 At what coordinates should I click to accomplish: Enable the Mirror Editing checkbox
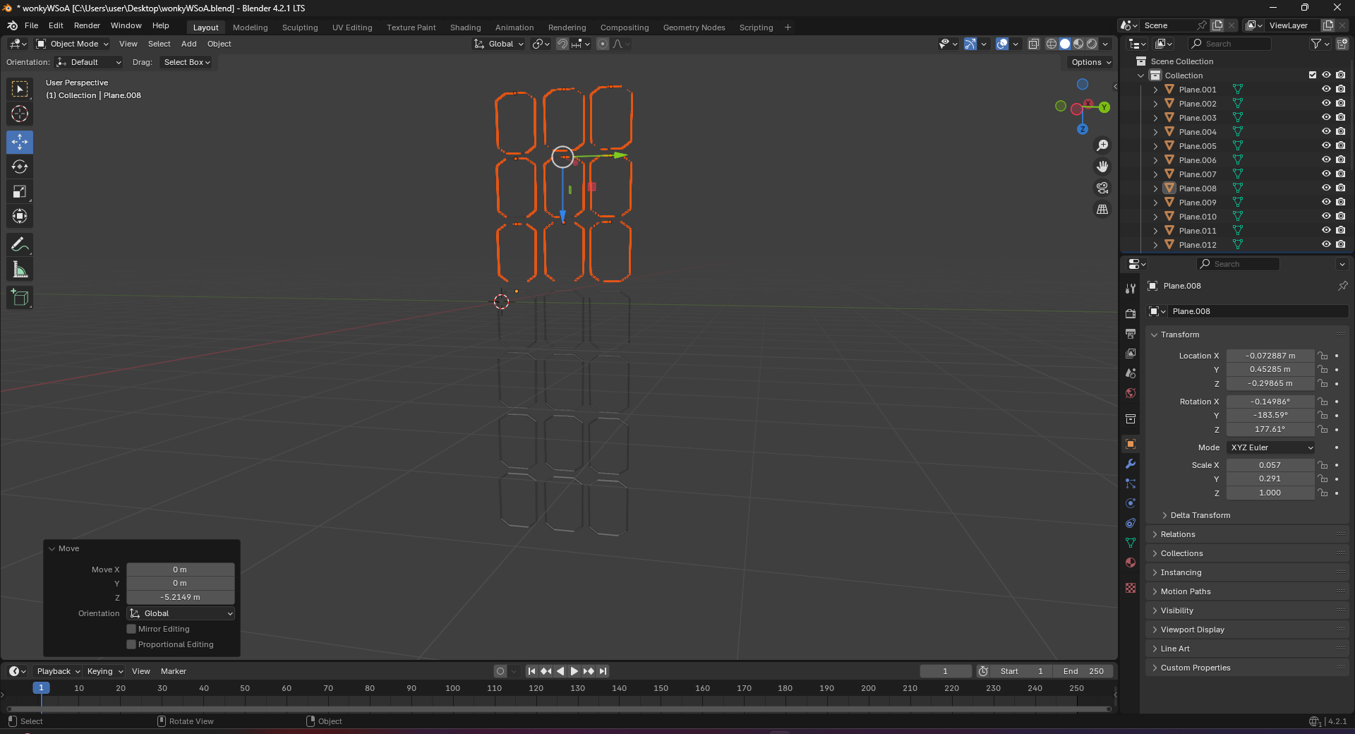(131, 629)
